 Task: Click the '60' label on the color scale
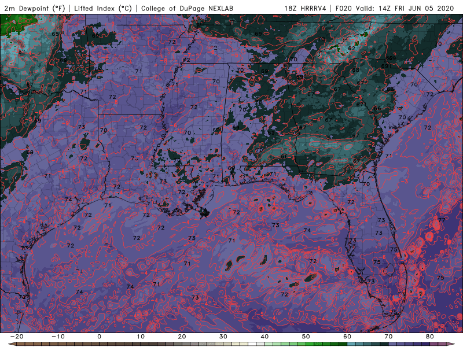347,337
